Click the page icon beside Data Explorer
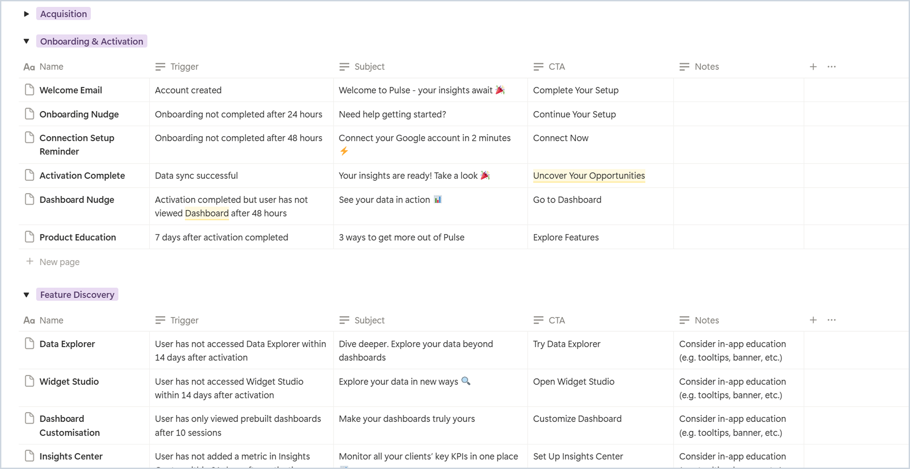910x469 pixels. [30, 343]
